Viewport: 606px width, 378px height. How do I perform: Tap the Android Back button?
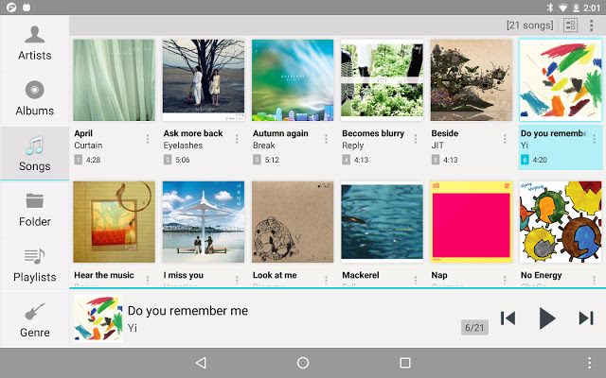click(x=201, y=363)
